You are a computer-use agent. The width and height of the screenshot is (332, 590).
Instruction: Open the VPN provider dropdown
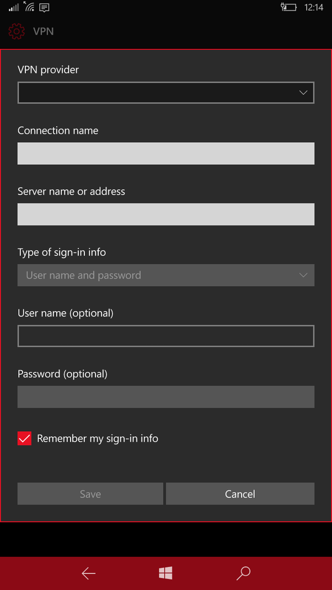pyautogui.click(x=165, y=93)
